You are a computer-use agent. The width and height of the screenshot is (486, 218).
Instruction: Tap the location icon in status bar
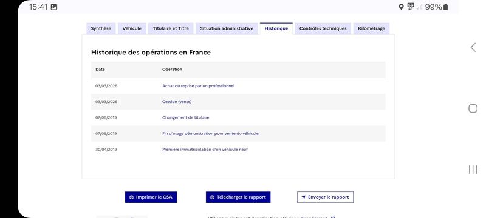point(401,7)
